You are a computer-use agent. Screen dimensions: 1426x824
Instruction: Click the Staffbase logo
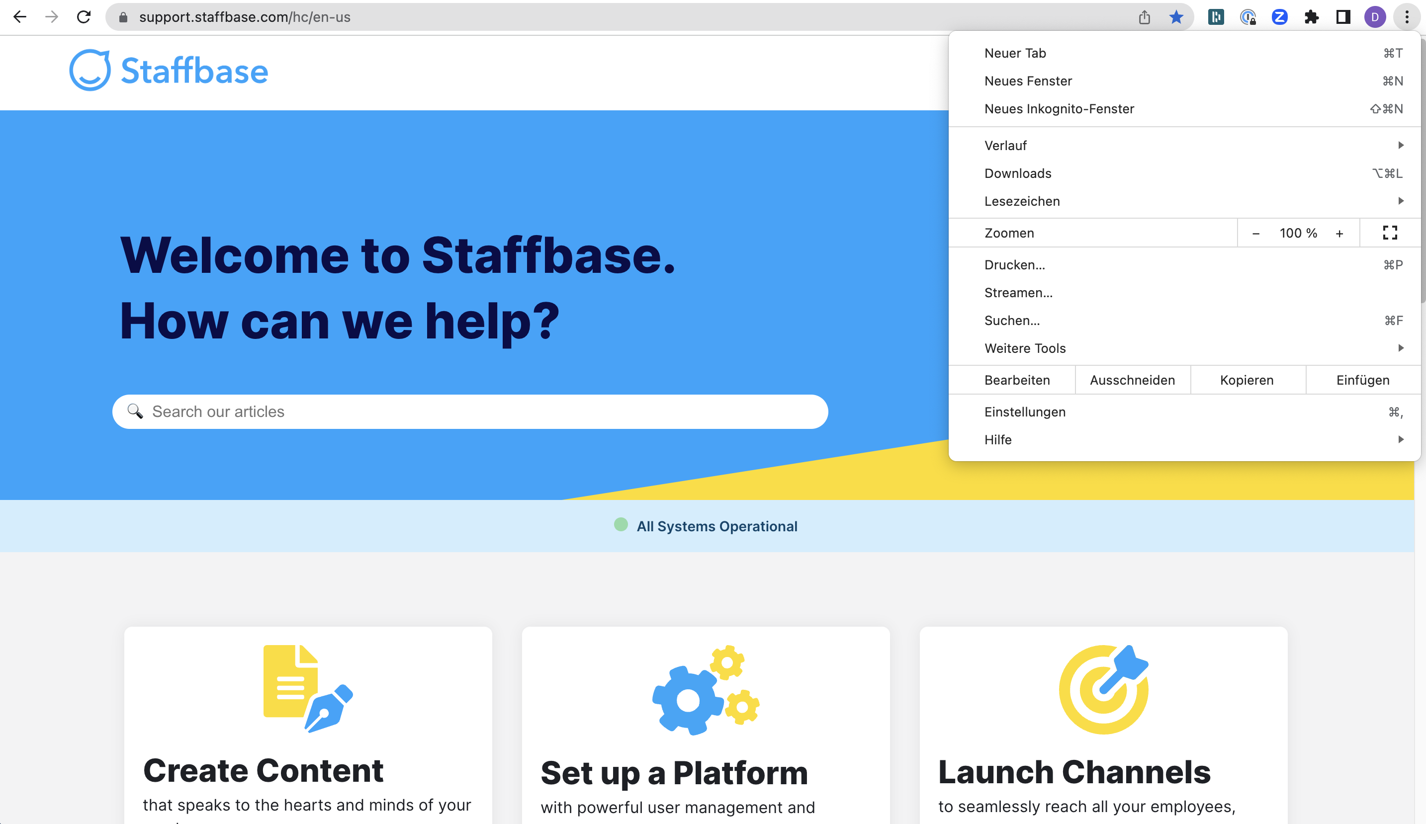pos(169,71)
